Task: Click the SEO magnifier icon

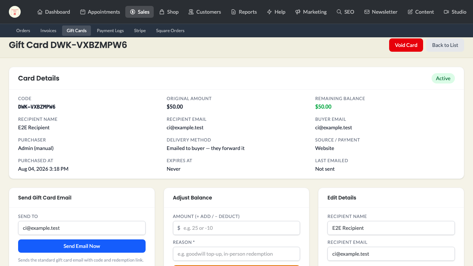Action: click(x=339, y=12)
